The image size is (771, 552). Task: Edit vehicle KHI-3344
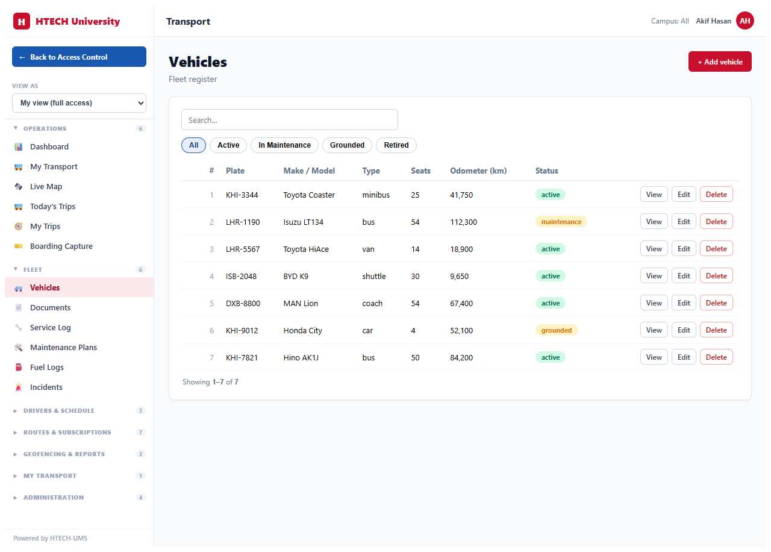684,195
